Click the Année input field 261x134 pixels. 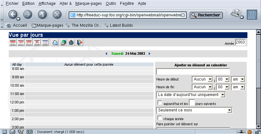coord(240,43)
